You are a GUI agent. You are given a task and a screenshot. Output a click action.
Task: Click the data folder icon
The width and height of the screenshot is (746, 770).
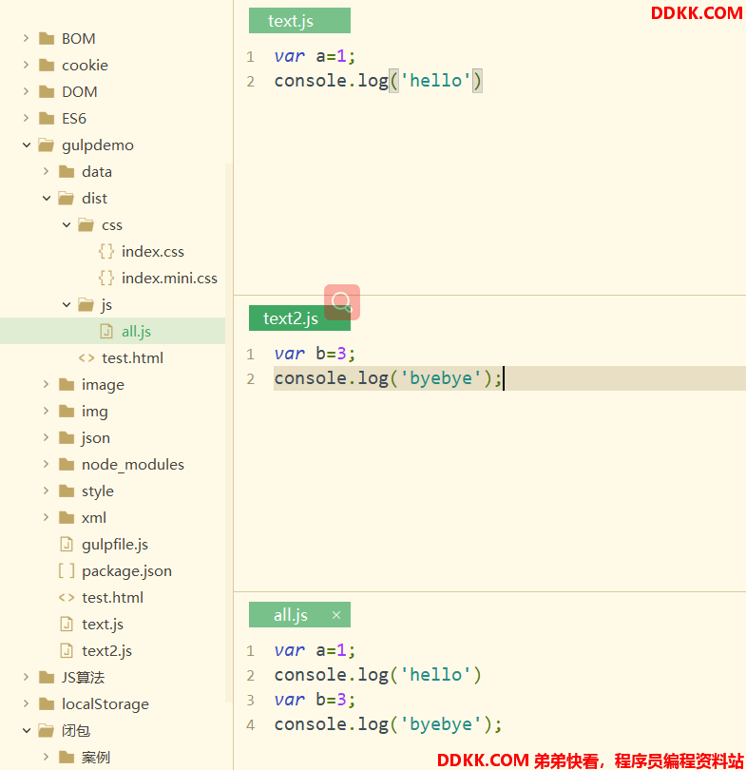pos(67,171)
